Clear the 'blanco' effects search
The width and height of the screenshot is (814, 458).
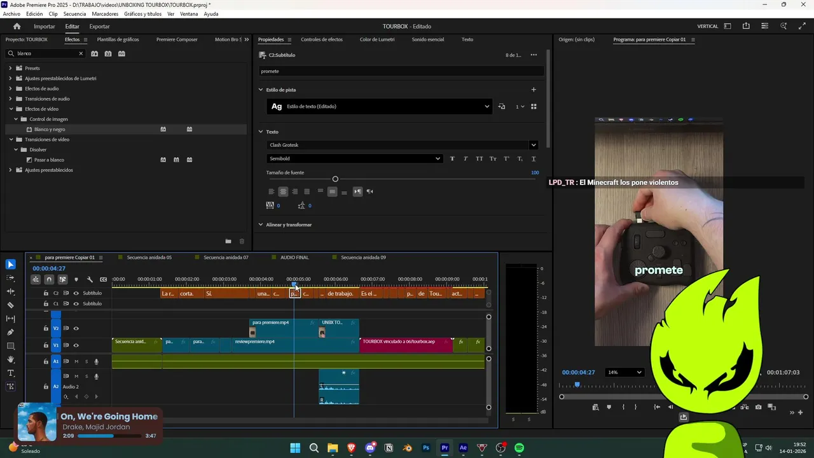click(81, 53)
